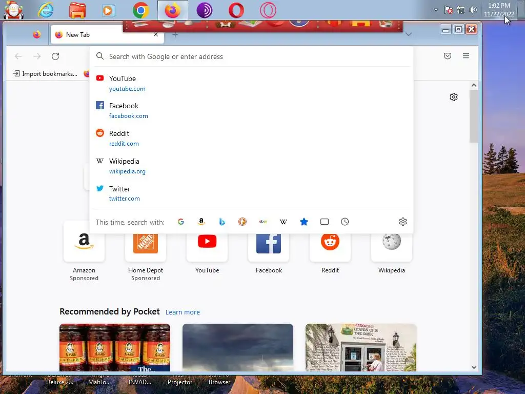Image resolution: width=525 pixels, height=394 pixels.
Task: Open the YouTube shortcut tile
Action: coord(207,248)
